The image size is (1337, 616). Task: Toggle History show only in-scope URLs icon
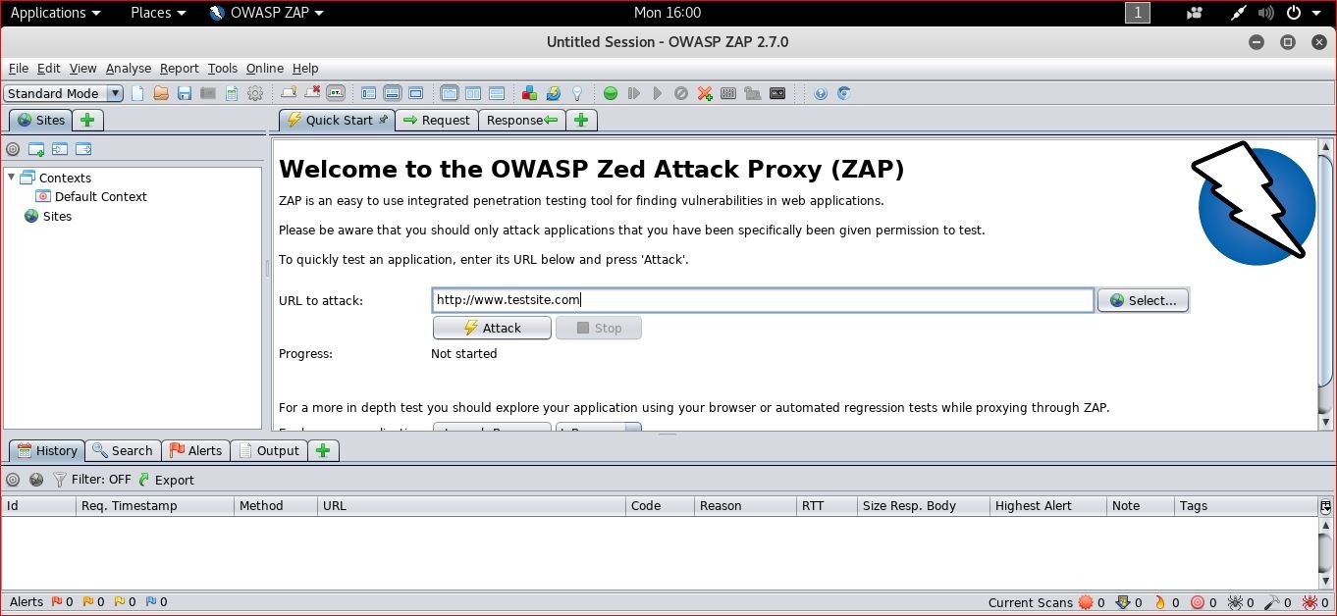click(x=13, y=480)
